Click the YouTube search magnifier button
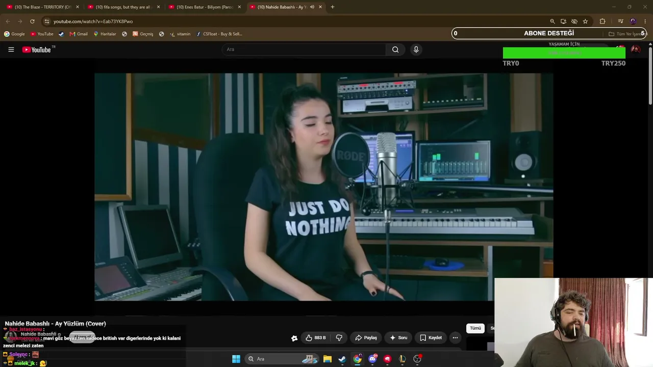This screenshot has width=653, height=367. (395, 49)
